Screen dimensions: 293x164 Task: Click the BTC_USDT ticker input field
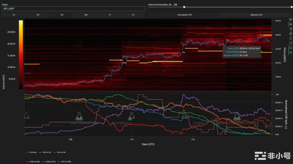point(73,8)
